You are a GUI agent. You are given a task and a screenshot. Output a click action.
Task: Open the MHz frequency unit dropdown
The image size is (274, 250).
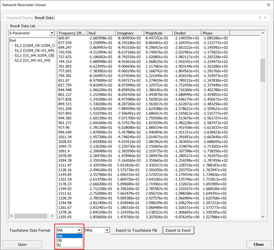[107, 230]
